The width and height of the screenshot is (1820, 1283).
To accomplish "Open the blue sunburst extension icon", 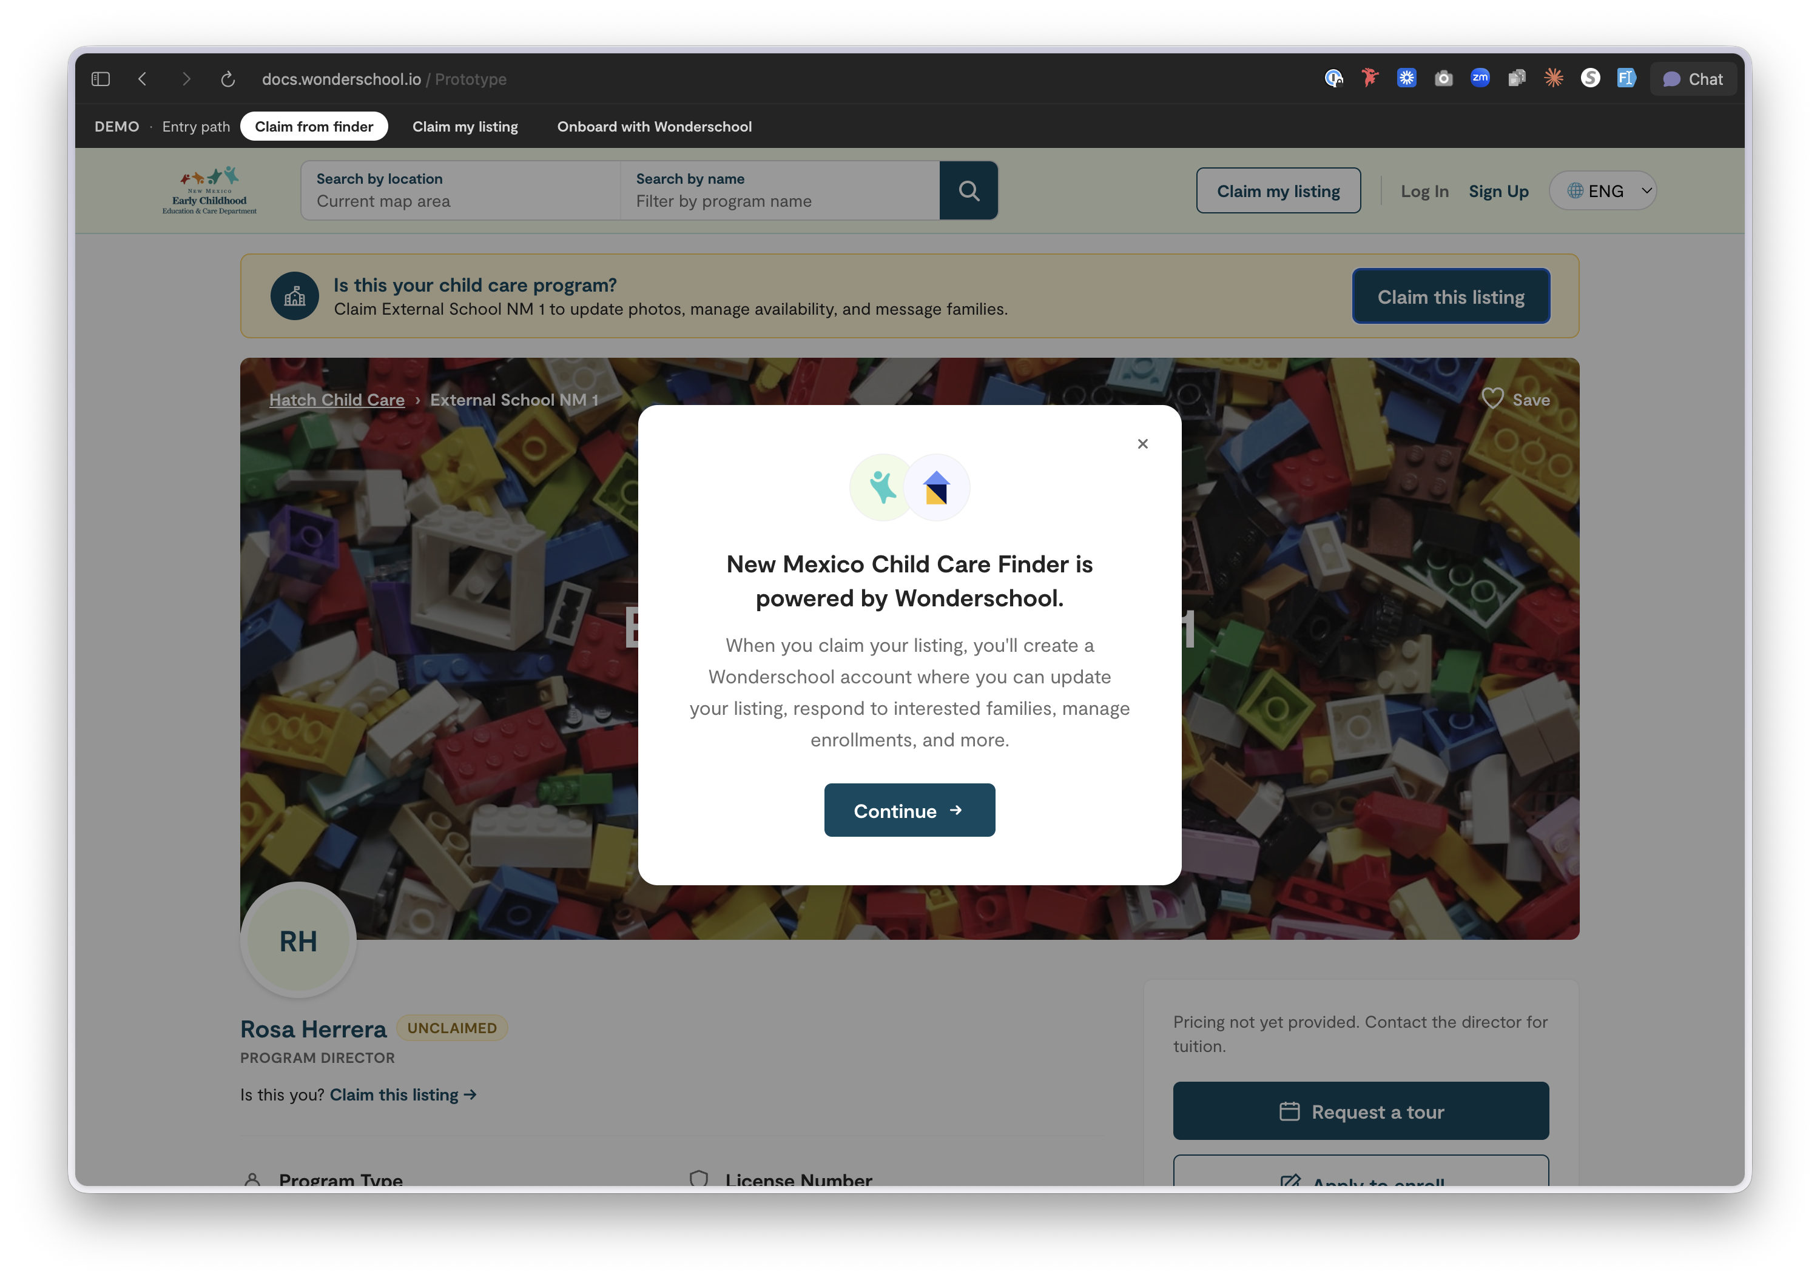I will (x=1407, y=78).
